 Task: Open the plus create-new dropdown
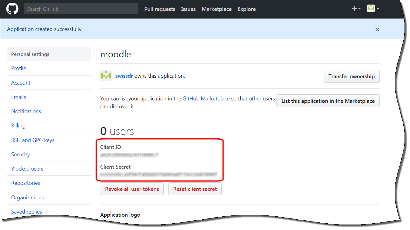point(356,9)
